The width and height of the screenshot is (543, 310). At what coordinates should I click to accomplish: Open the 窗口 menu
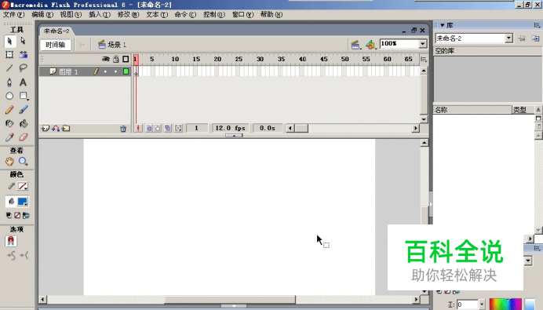(x=242, y=15)
